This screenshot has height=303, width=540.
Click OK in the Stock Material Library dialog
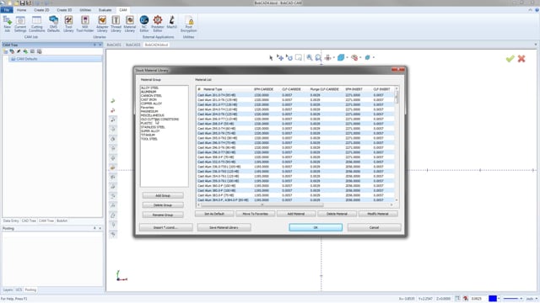316,227
